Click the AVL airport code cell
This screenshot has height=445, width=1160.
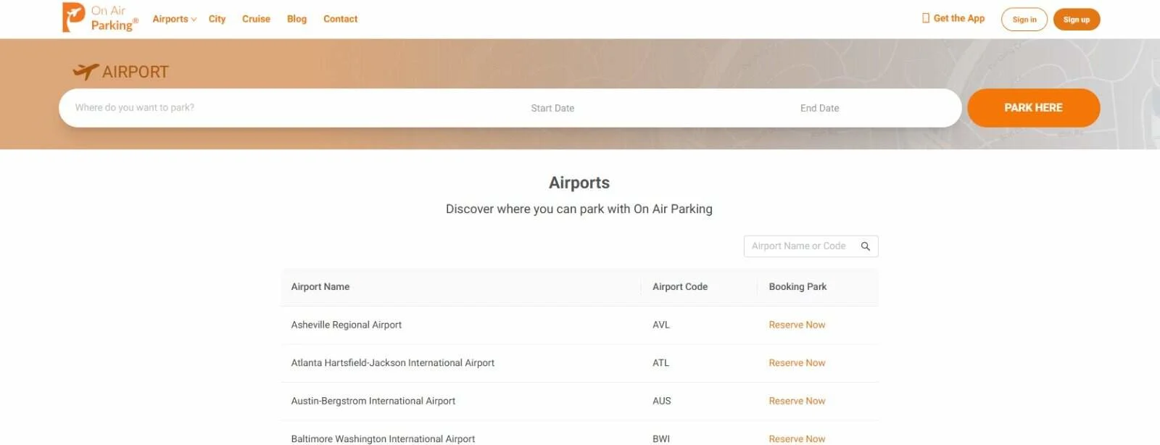click(x=660, y=325)
